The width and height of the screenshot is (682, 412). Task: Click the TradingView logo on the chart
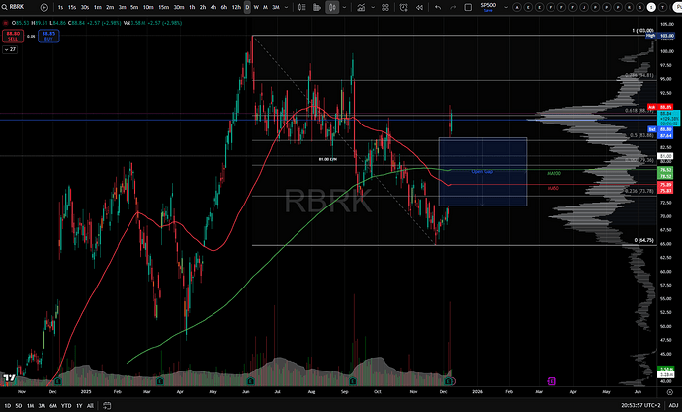click(x=9, y=378)
